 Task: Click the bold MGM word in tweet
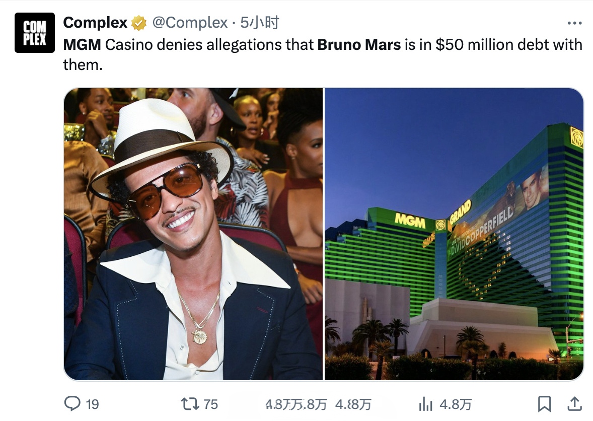[82, 45]
